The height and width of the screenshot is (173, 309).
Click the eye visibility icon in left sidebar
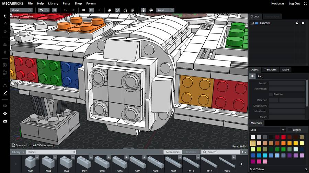point(5,114)
